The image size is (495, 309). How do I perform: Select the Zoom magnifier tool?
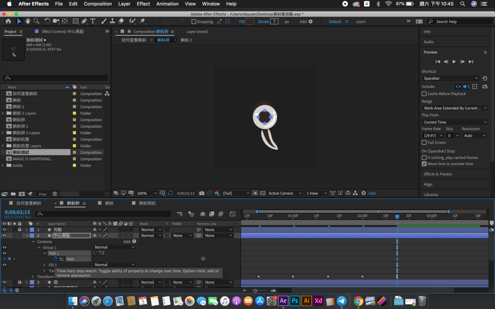point(37,21)
